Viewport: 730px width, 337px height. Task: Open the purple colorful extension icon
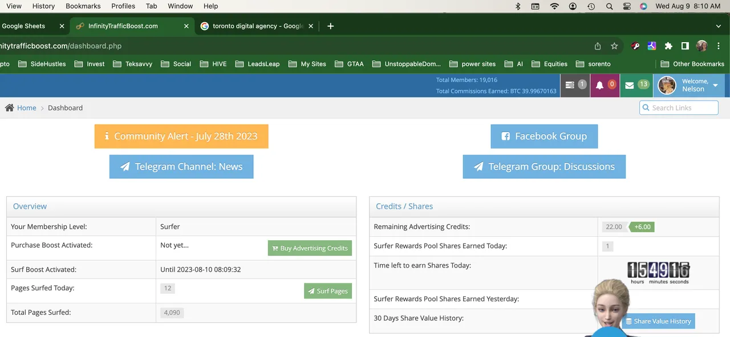tap(652, 46)
